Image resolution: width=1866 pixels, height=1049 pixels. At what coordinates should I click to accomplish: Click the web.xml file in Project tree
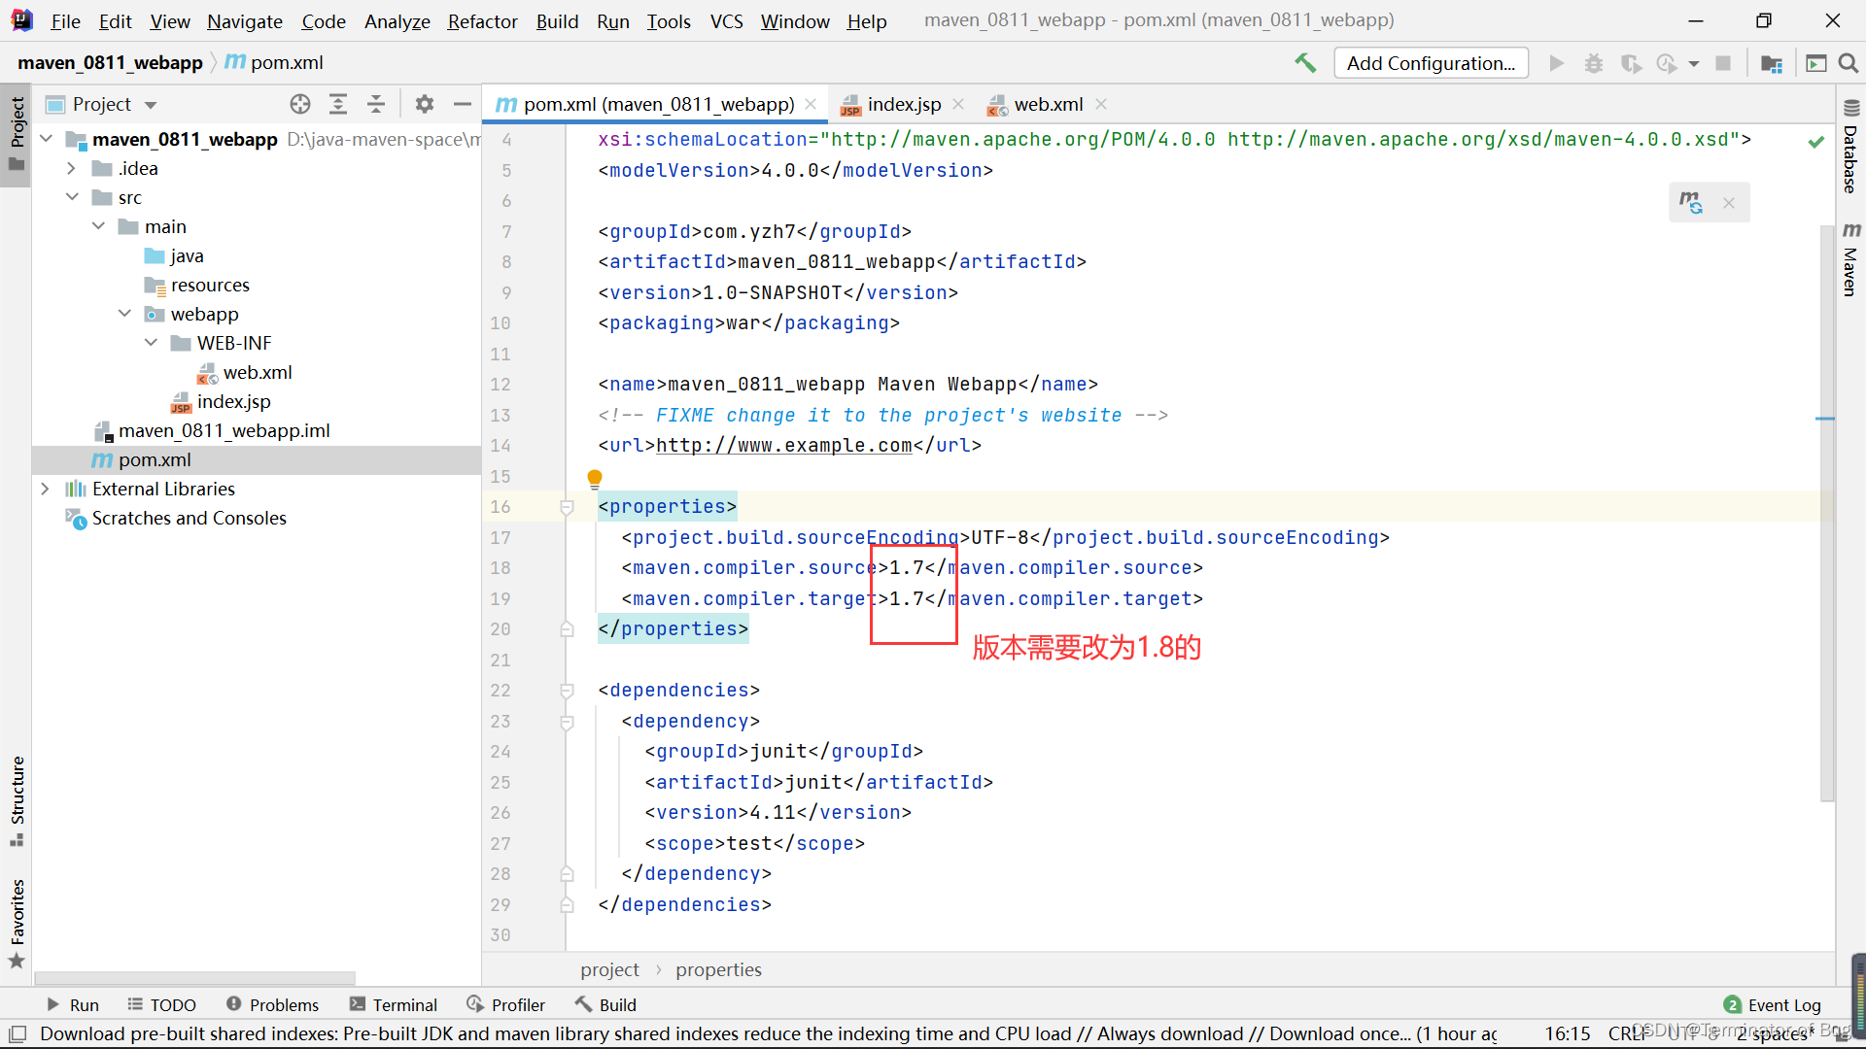[257, 371]
